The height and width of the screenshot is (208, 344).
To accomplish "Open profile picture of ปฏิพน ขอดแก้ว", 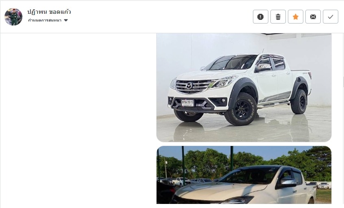I will (x=13, y=17).
